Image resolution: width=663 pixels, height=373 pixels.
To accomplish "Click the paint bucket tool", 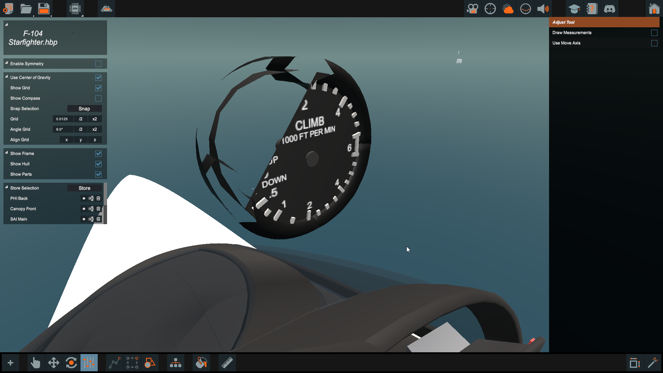I will 201,363.
